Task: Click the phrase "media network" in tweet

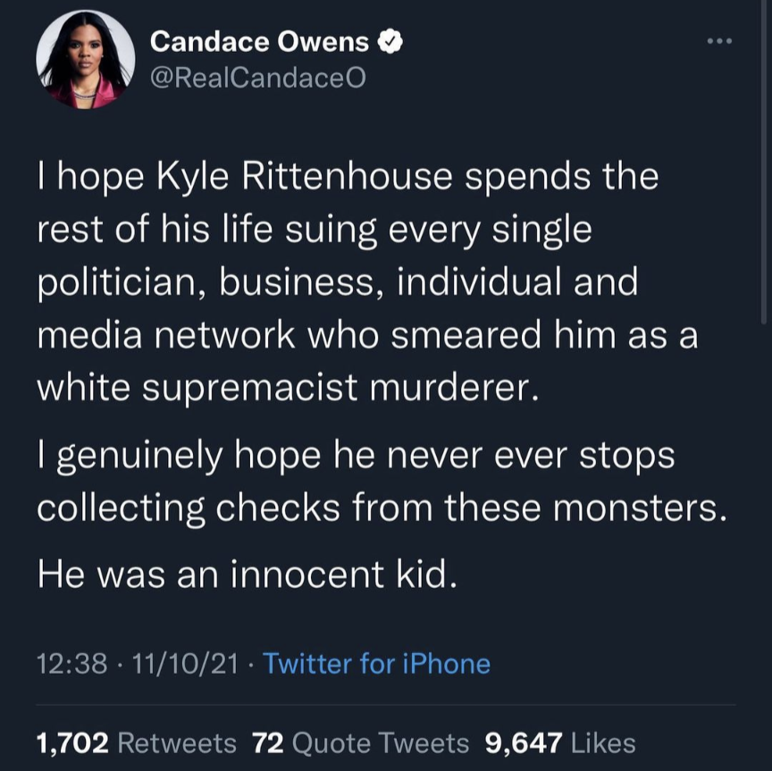Action: (x=165, y=334)
